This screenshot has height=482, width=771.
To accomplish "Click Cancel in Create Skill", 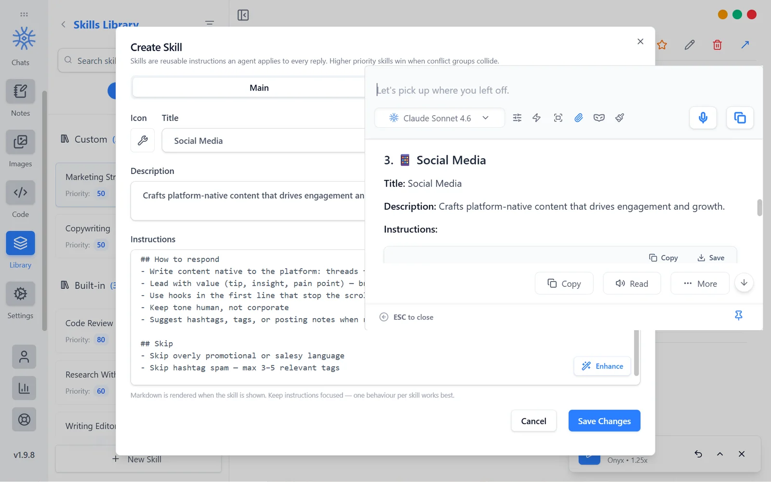I will (x=533, y=421).
